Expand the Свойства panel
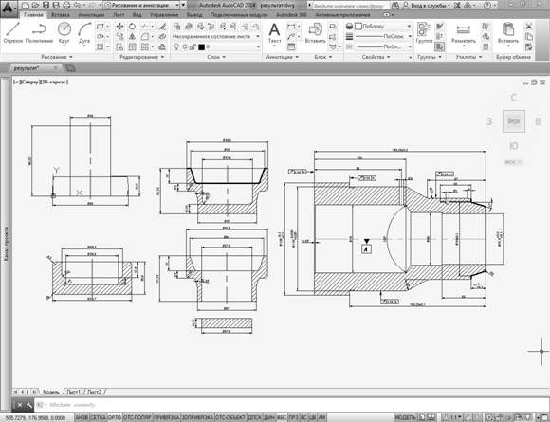This screenshot has height=422, width=550. (x=376, y=57)
